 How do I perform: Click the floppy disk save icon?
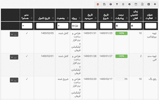[104, 4]
